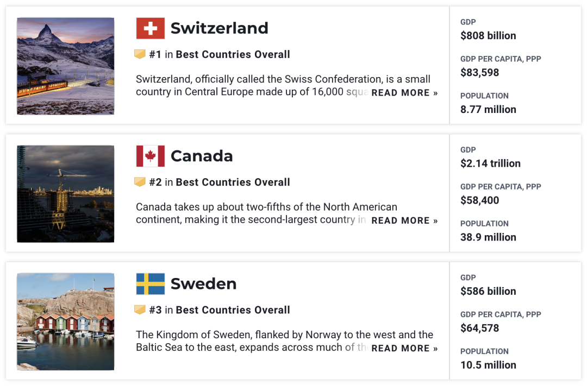
Task: Open the Canada country title
Action: (202, 156)
